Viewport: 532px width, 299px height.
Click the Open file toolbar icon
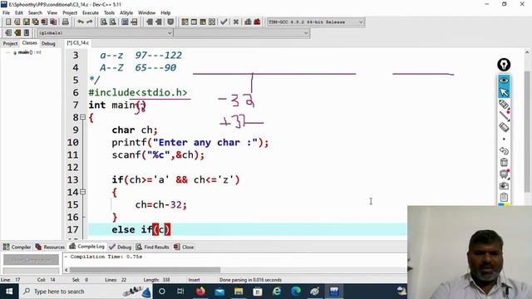[17, 22]
